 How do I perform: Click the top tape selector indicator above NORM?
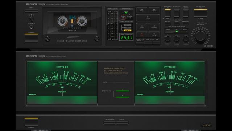(x=128, y=25)
